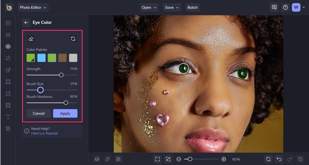
Task: Select the custom green color picker swatch
Action: 31,58
